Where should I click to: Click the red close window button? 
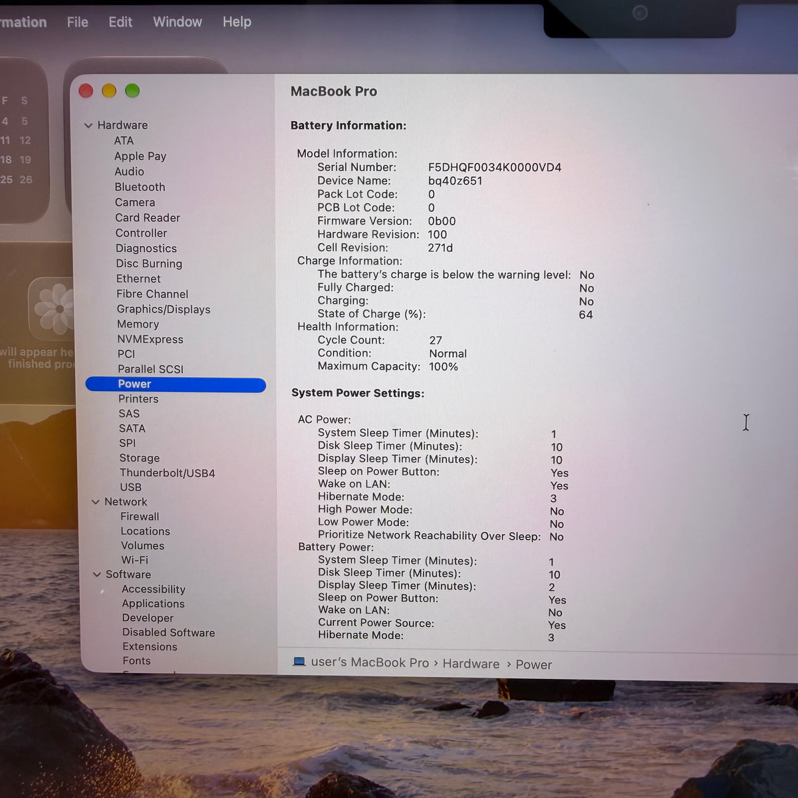[86, 90]
